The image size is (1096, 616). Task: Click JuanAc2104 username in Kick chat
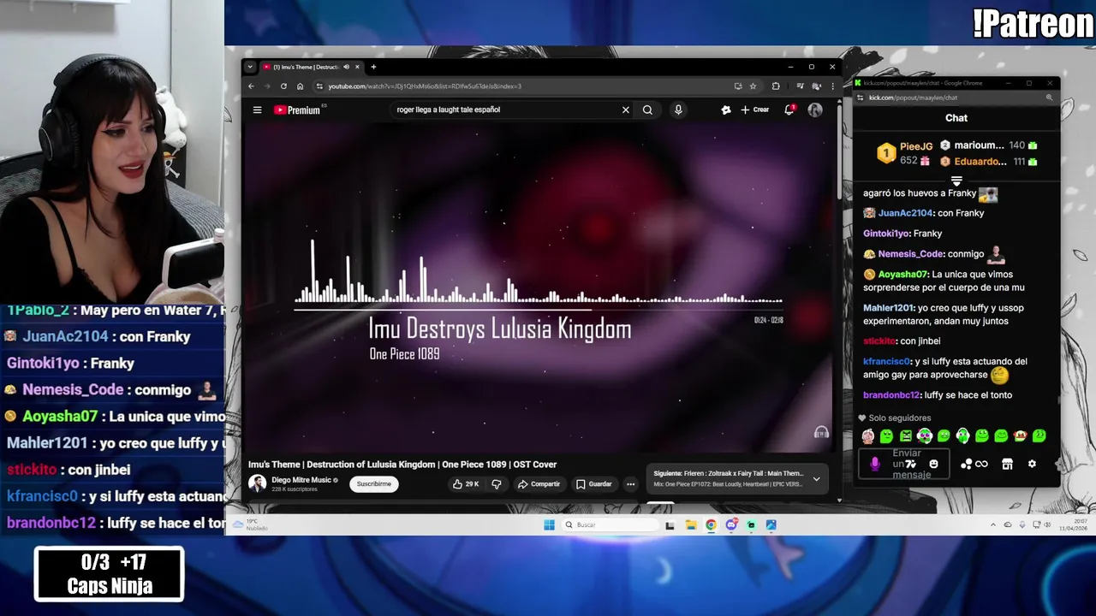[x=905, y=213]
